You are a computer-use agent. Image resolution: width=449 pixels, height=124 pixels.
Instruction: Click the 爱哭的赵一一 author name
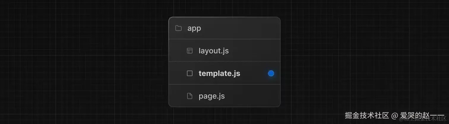[422, 115]
